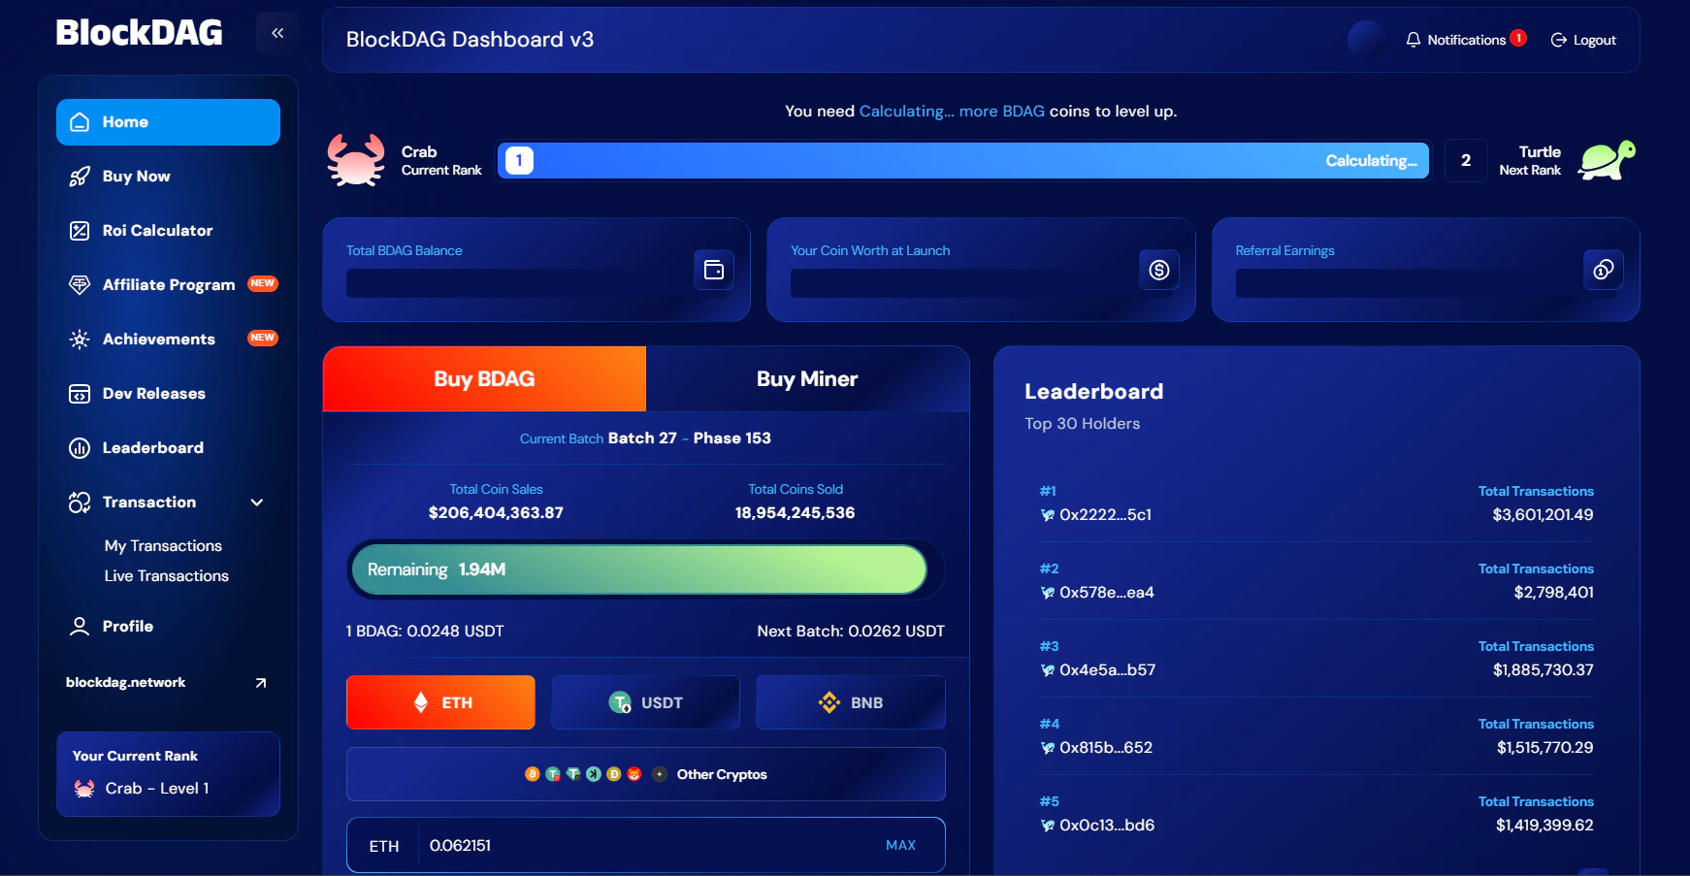Select ETH as payment currency
This screenshot has height=876, width=1690.
point(440,702)
